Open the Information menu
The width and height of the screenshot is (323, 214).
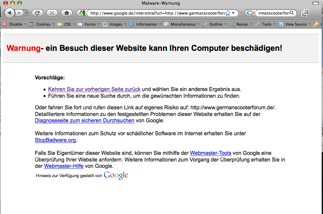(x=146, y=24)
